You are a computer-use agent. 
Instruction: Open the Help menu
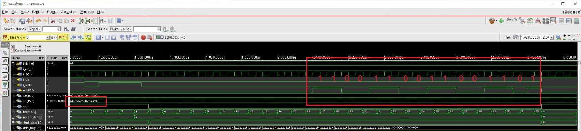click(101, 12)
